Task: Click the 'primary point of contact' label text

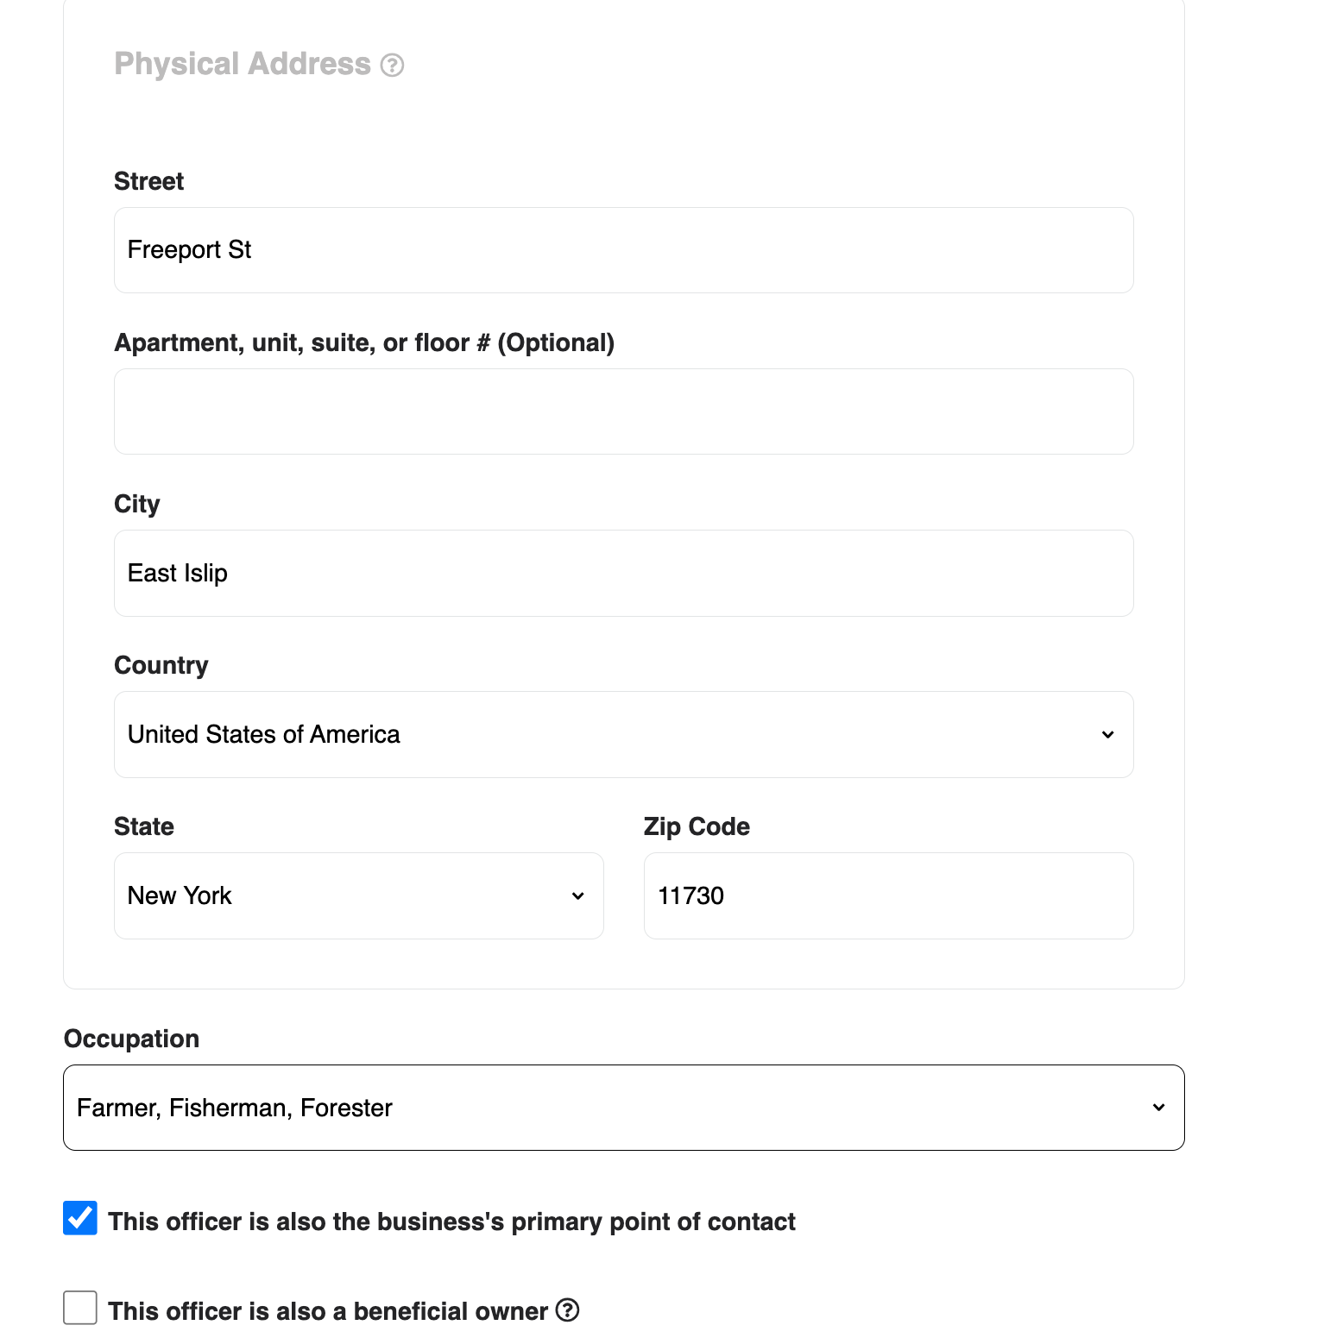Action: [x=451, y=1222]
